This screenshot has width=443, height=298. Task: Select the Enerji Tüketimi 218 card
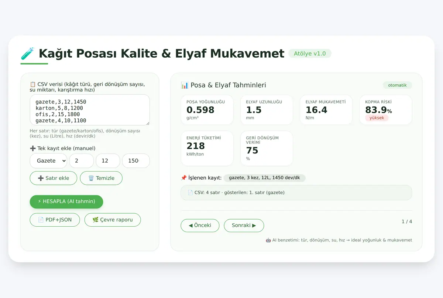coord(207,148)
